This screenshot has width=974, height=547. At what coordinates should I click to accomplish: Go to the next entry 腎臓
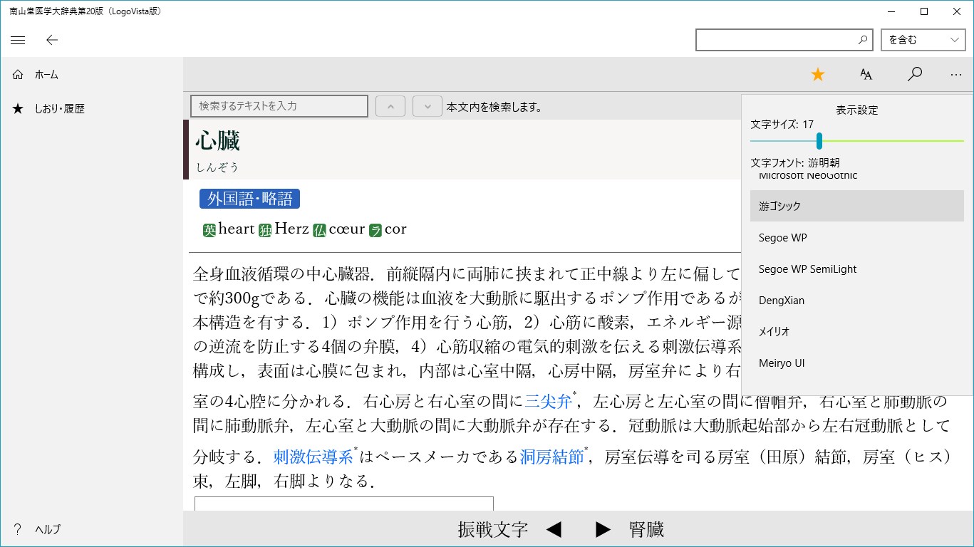click(646, 529)
